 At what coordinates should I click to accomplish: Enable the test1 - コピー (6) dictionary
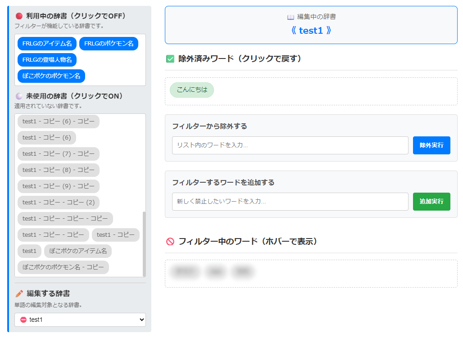coord(46,138)
